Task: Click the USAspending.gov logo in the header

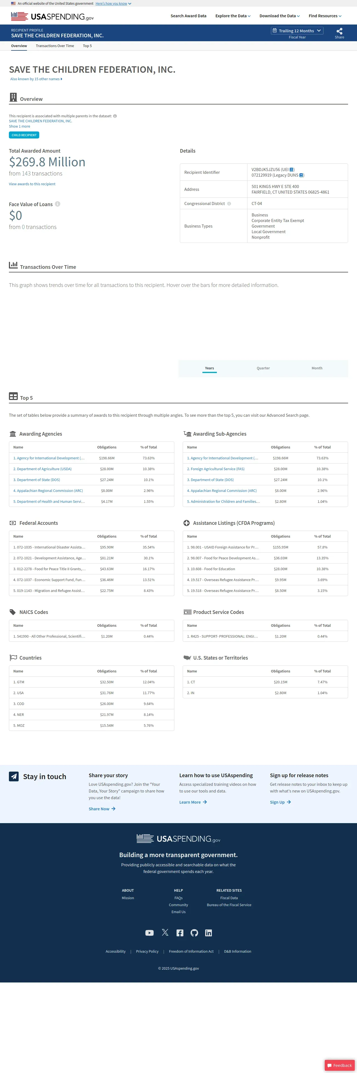Action: (52, 16)
